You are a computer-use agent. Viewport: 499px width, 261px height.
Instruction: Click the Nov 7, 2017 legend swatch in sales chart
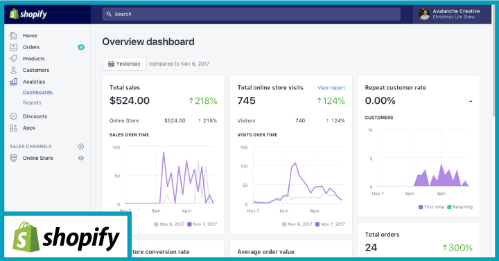[189, 224]
